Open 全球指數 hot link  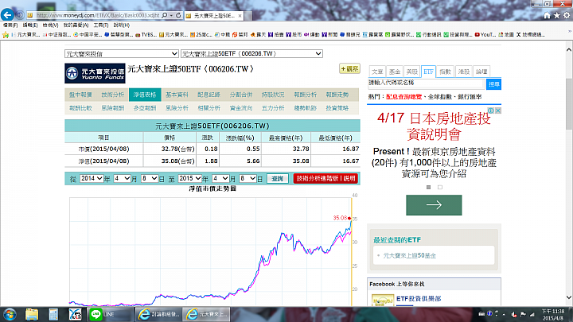440,97
